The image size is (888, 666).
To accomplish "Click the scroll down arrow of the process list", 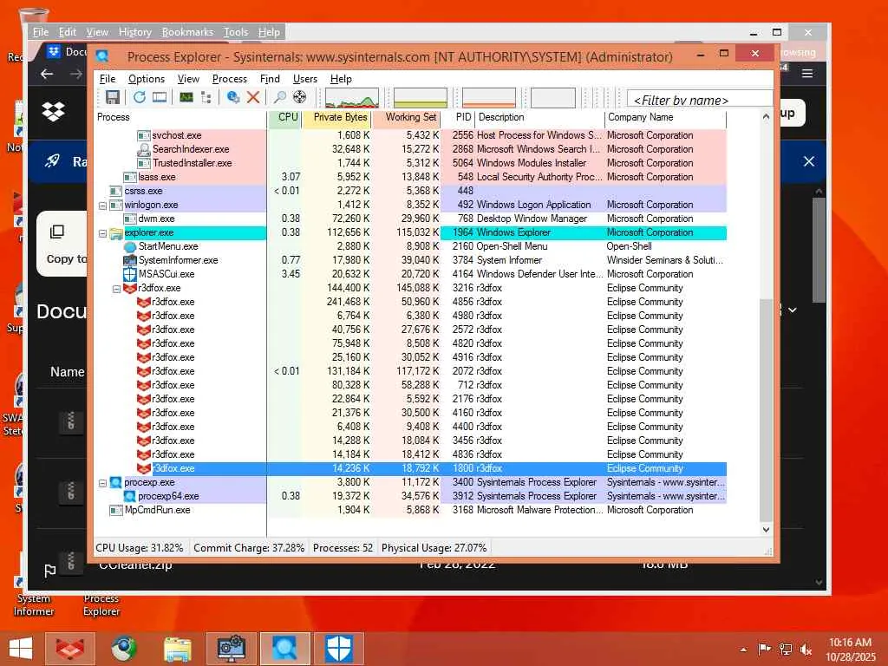I will click(766, 530).
